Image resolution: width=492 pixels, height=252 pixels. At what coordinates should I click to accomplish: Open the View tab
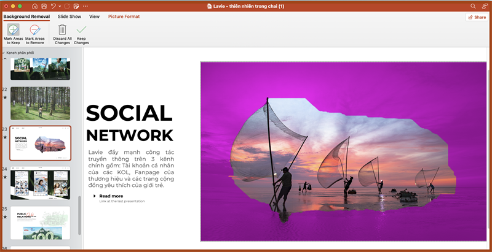point(94,17)
